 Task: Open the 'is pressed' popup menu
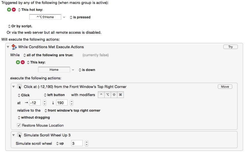pyautogui.click(x=80, y=17)
